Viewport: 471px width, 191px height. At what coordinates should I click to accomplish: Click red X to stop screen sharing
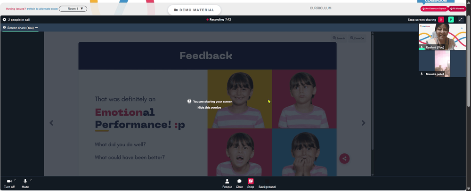(x=441, y=19)
